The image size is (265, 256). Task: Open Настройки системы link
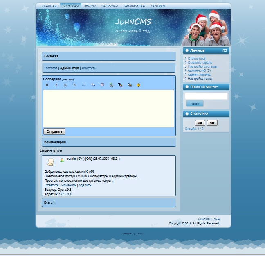[202, 66]
